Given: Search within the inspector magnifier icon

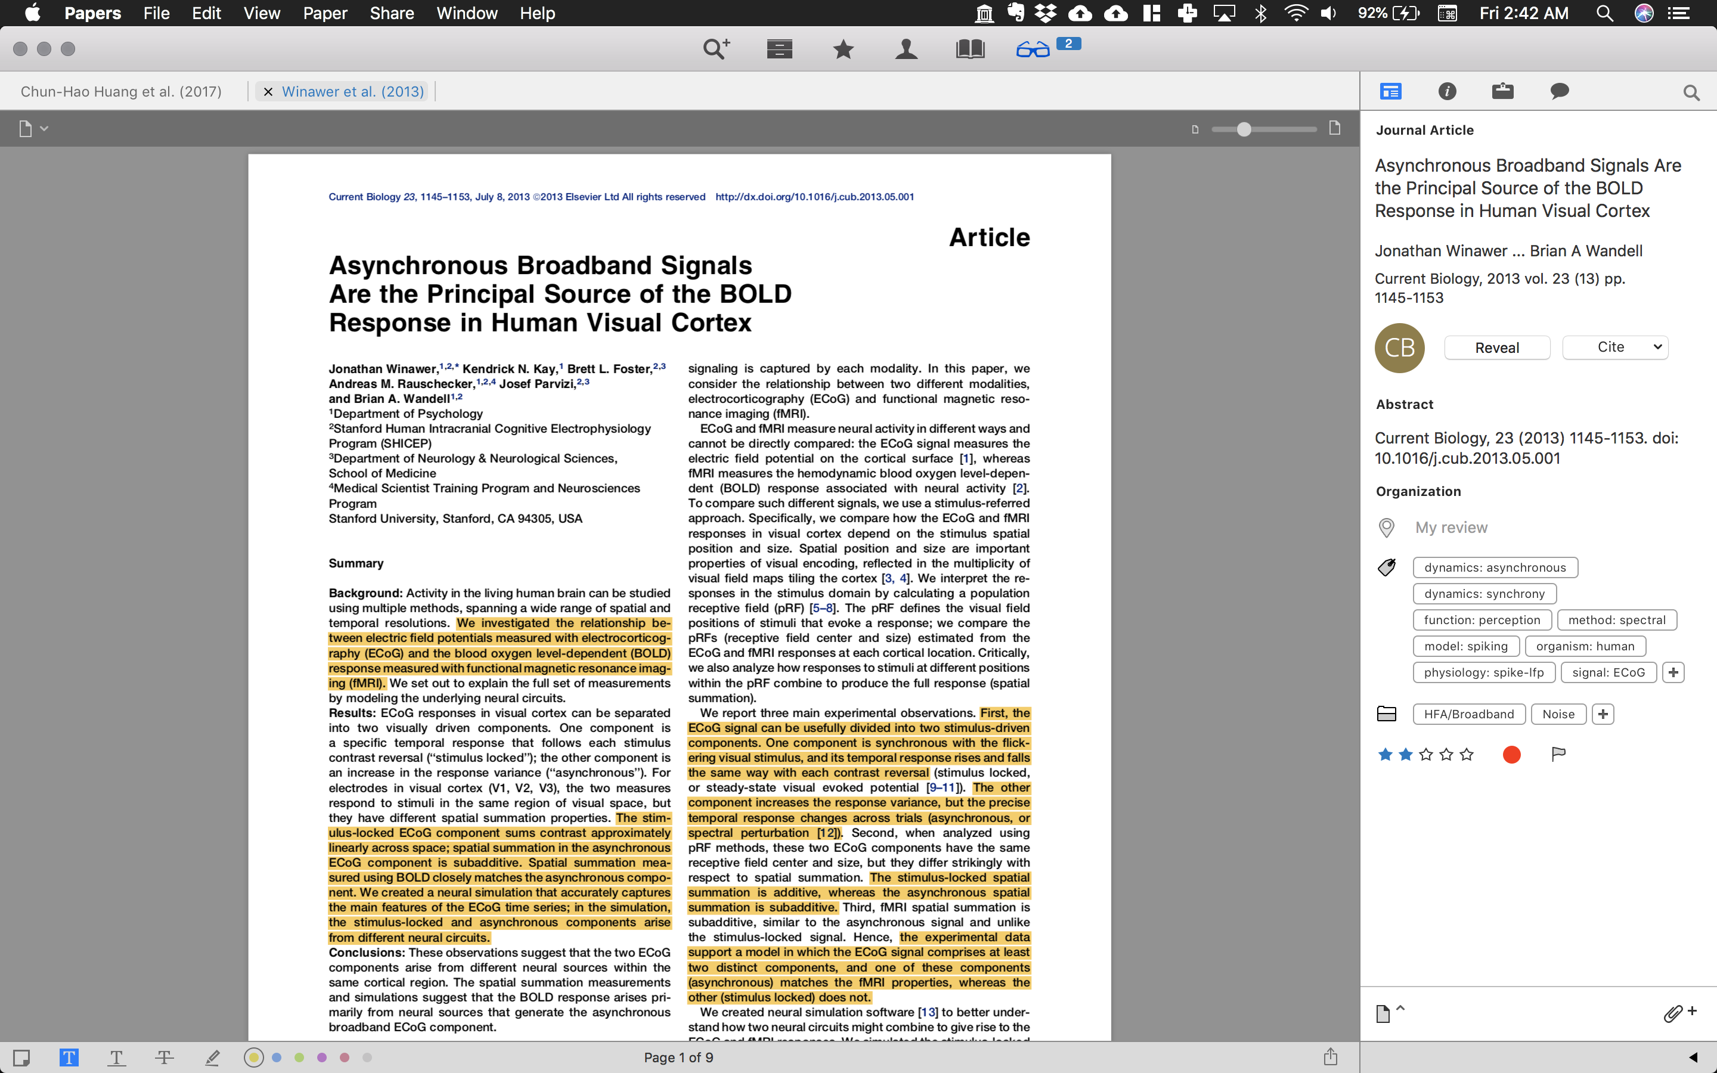Looking at the screenshot, I should point(1691,92).
